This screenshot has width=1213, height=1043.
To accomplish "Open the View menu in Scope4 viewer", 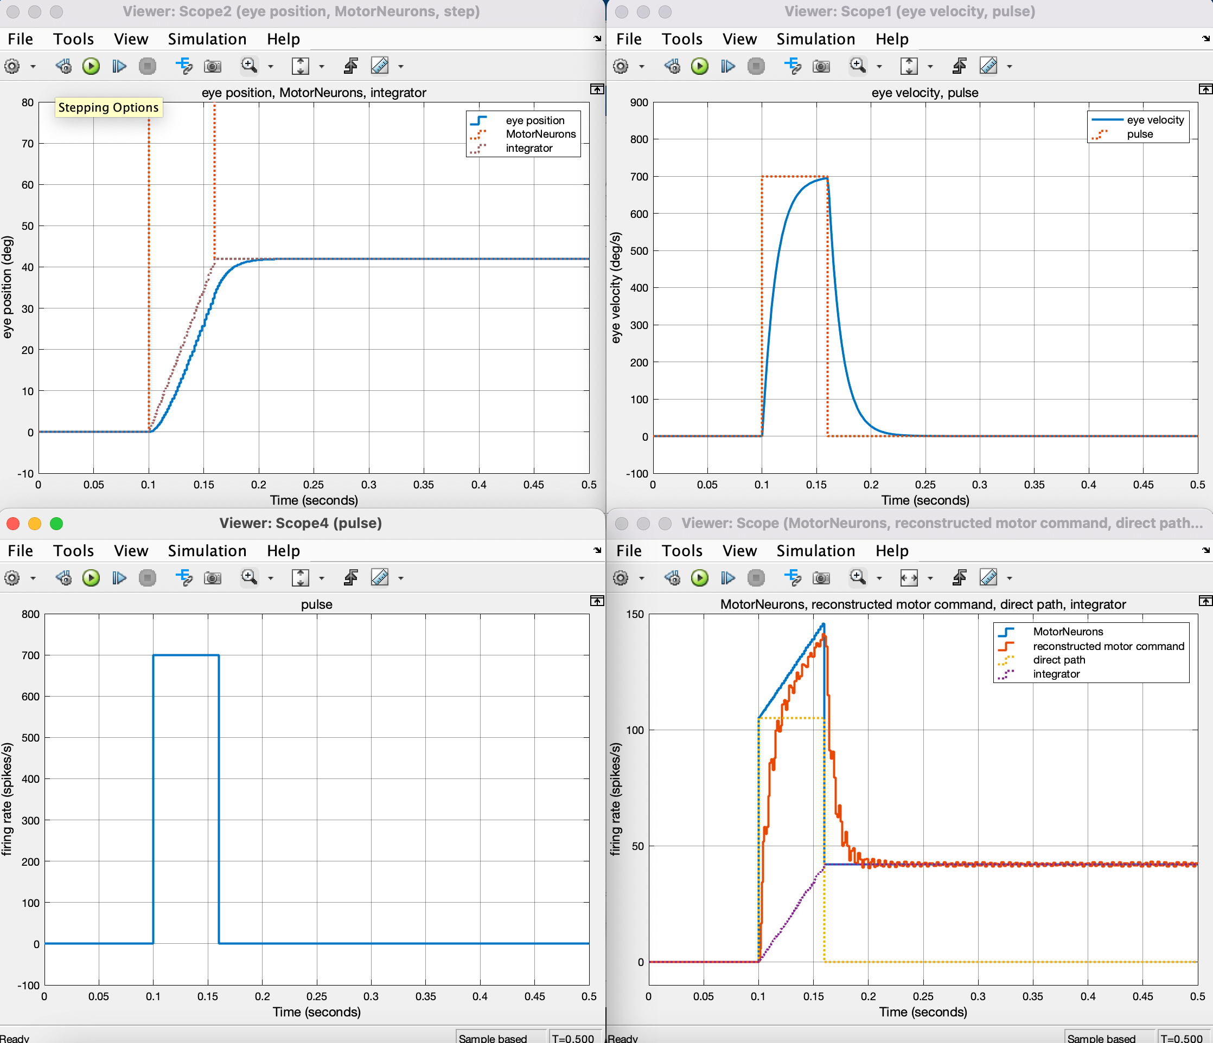I will click(x=131, y=550).
